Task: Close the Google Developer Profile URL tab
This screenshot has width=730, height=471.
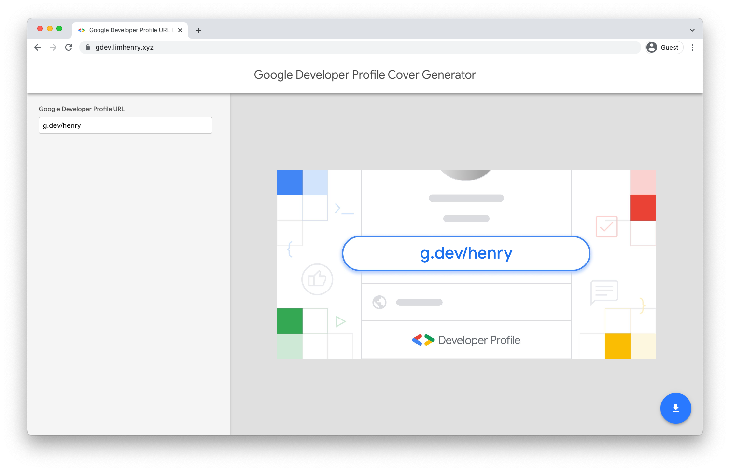Action: tap(180, 30)
